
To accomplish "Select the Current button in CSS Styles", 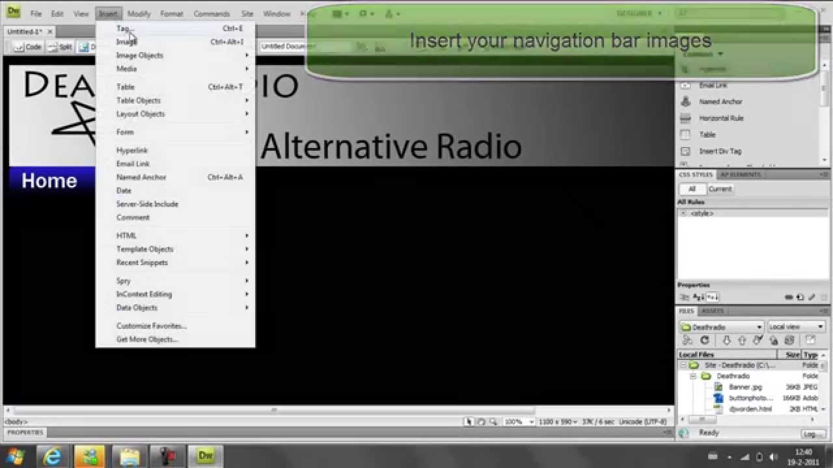I will click(x=720, y=189).
